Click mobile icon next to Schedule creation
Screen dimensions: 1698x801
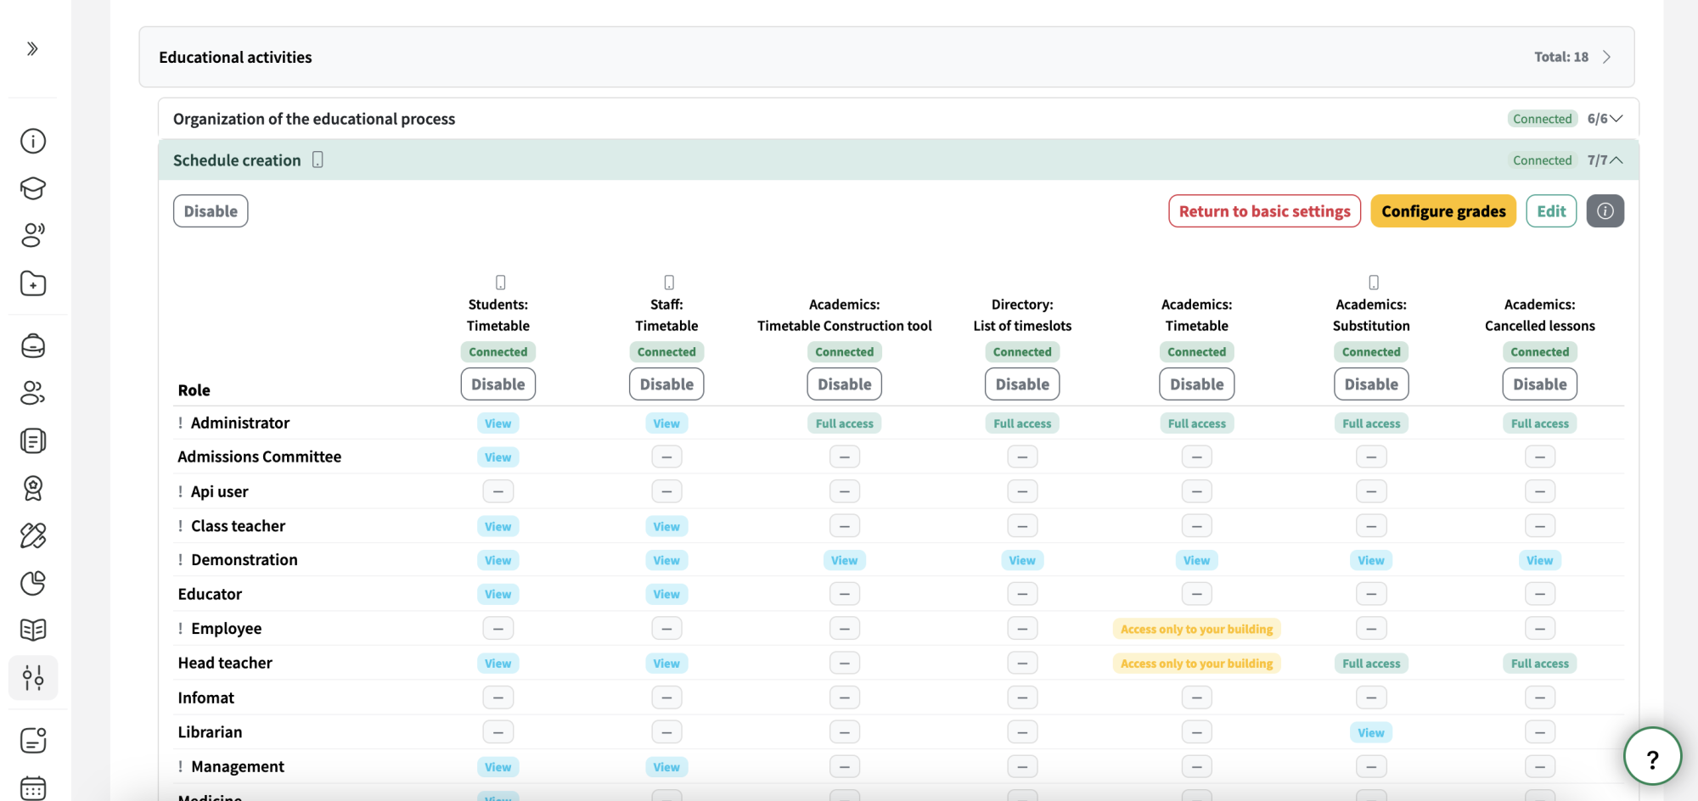[318, 160]
